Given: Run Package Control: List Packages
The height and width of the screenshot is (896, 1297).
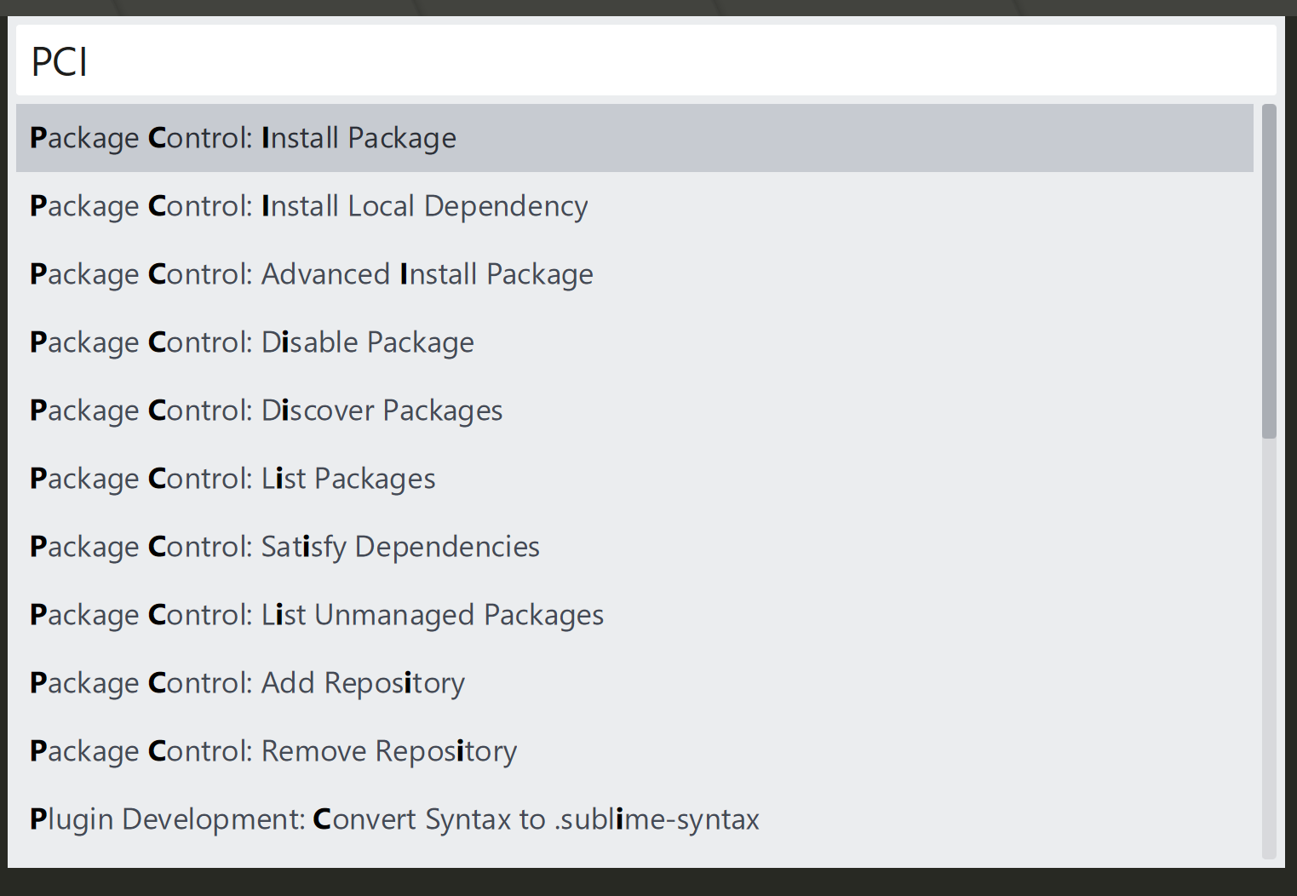Looking at the screenshot, I should [634, 479].
